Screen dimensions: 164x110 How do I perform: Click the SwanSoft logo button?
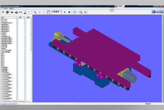pos(158,12)
